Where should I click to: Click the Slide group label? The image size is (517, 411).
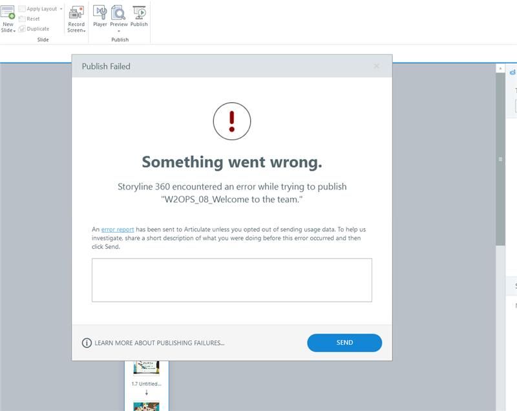point(43,39)
